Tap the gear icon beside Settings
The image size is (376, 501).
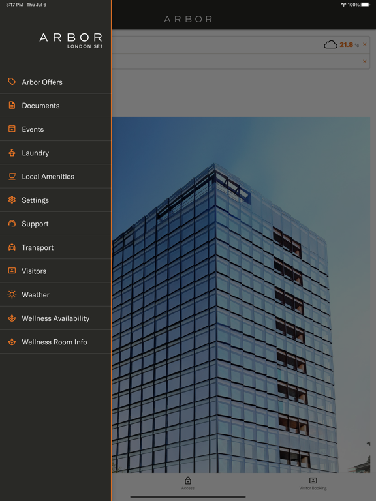(12, 200)
